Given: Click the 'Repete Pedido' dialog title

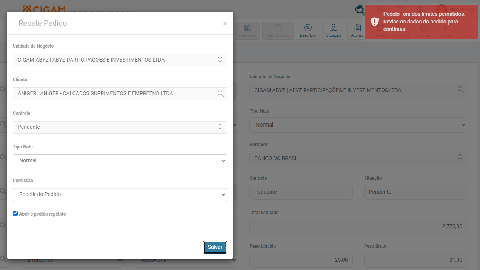Looking at the screenshot, I should (43, 23).
